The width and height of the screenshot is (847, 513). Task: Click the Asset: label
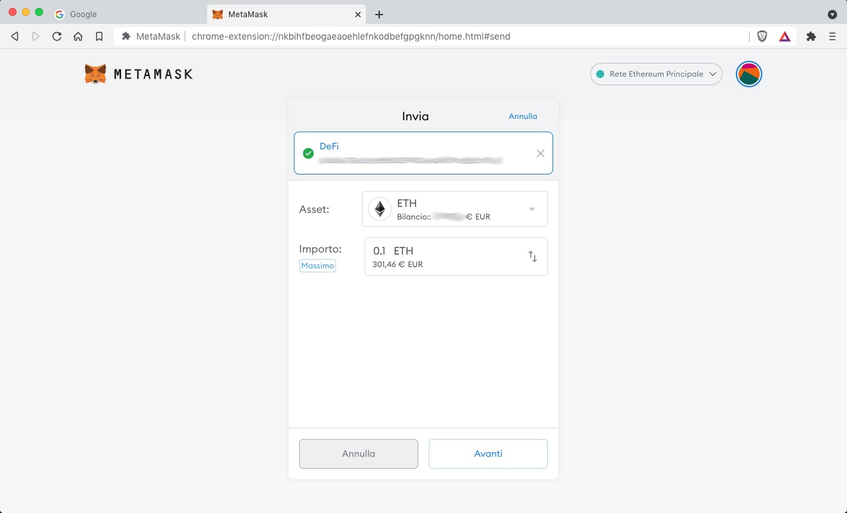(x=314, y=210)
